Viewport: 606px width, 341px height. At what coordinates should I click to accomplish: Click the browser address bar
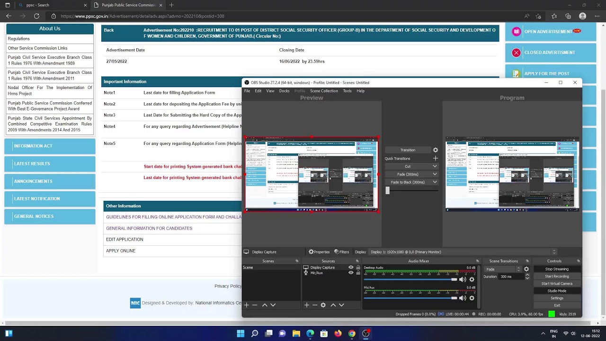284,16
